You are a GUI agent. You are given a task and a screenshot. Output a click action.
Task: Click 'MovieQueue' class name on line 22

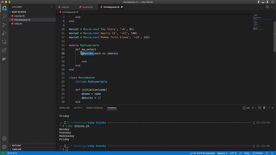[86, 77]
